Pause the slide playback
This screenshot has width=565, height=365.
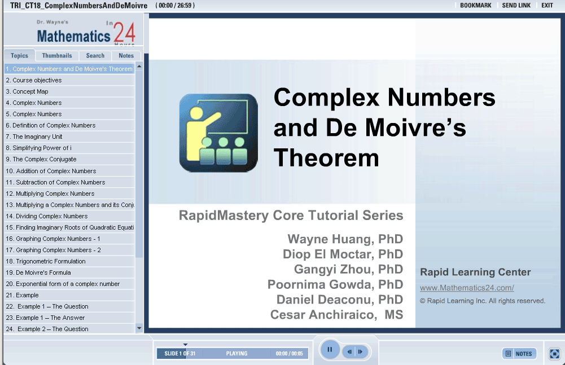click(x=329, y=350)
